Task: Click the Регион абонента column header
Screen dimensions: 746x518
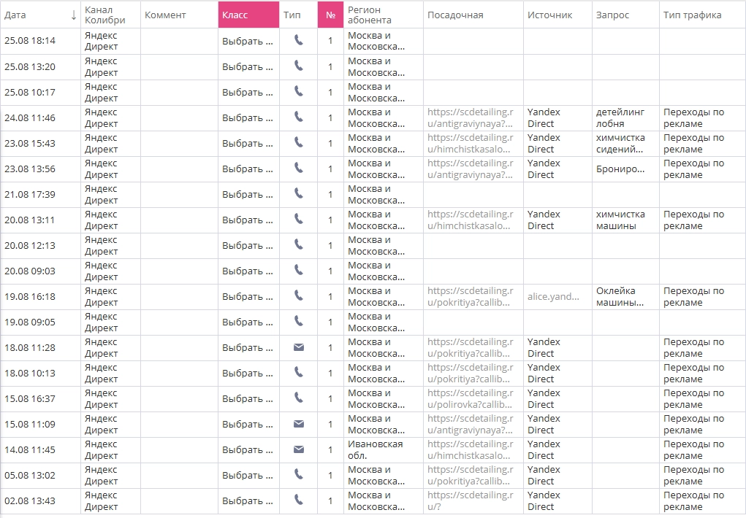Action: tap(383, 15)
